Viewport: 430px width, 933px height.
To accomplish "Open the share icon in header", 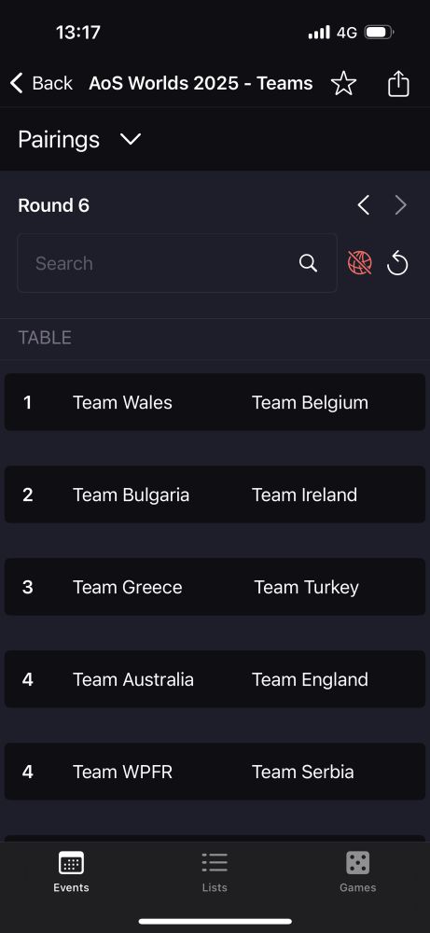I will click(398, 83).
